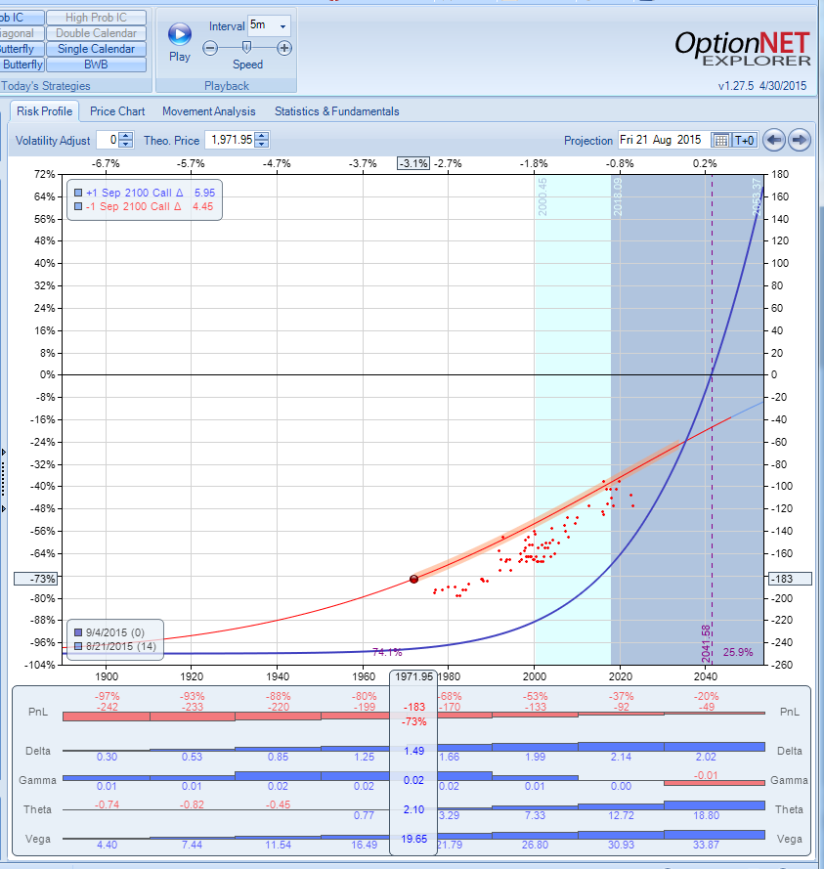Image resolution: width=824 pixels, height=869 pixels.
Task: Click the Today's Strategies group label
Action: pos(45,86)
